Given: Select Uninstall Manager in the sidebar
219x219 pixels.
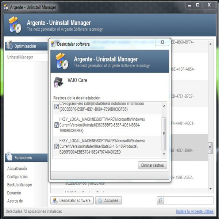Looking at the screenshot, I should (20, 57).
